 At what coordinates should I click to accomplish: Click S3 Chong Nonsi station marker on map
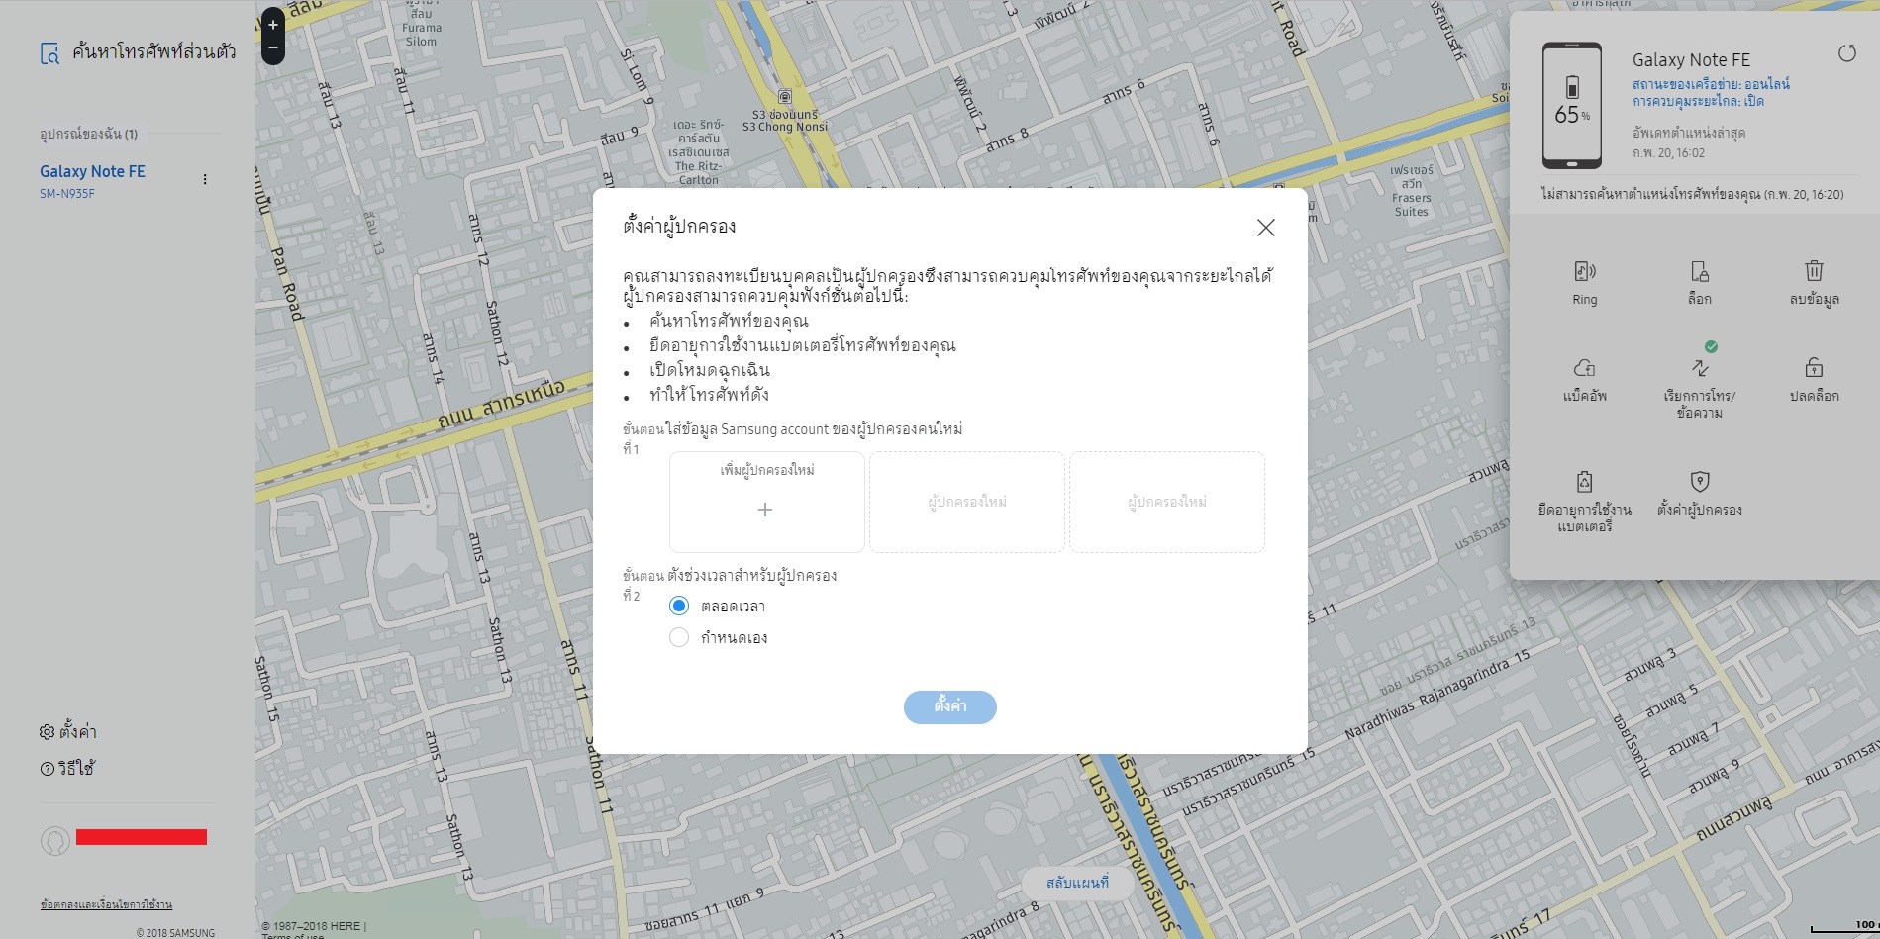785,97
